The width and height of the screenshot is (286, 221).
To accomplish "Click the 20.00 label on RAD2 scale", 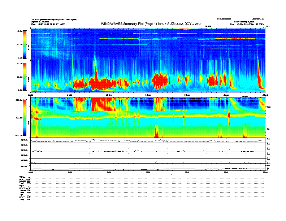I will [x=19, y=44].
